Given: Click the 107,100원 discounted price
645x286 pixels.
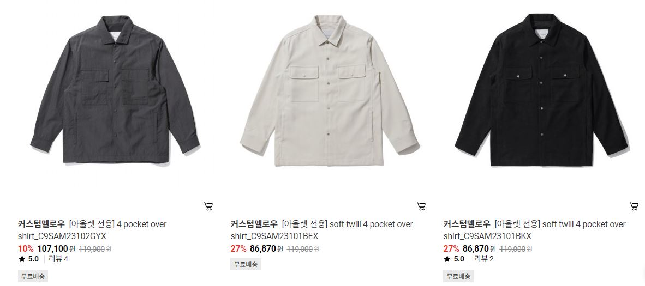Looking at the screenshot, I should click(x=56, y=248).
